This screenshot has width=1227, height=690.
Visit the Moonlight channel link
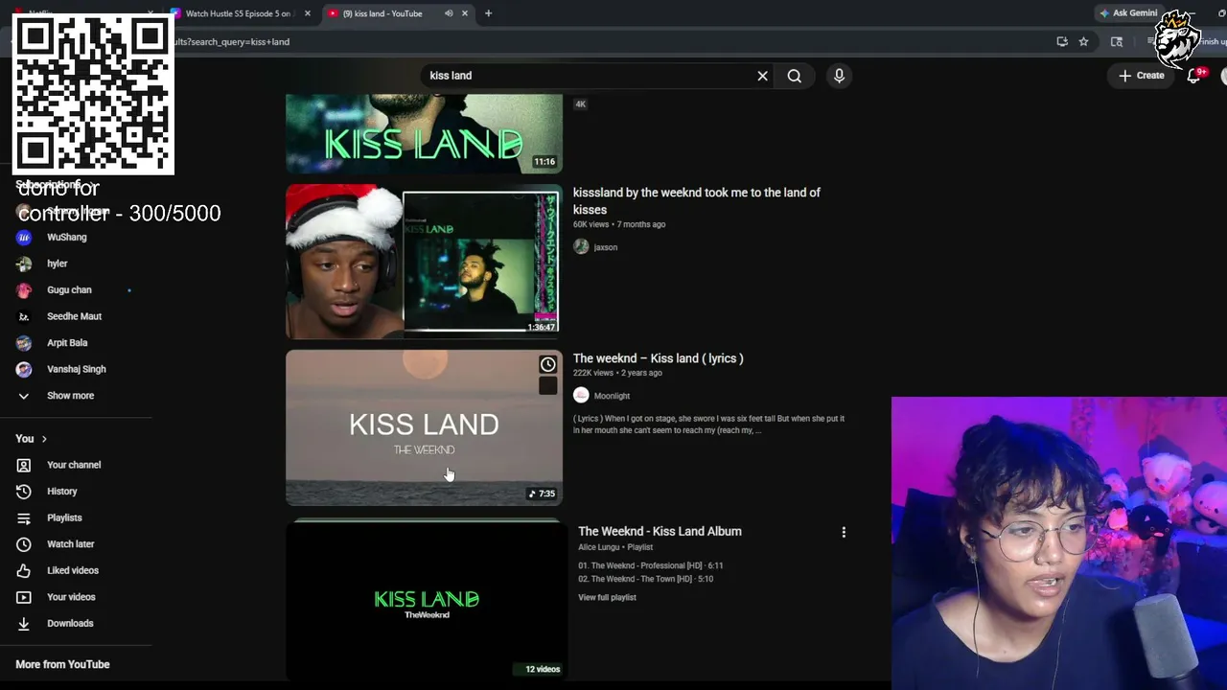[x=612, y=396]
